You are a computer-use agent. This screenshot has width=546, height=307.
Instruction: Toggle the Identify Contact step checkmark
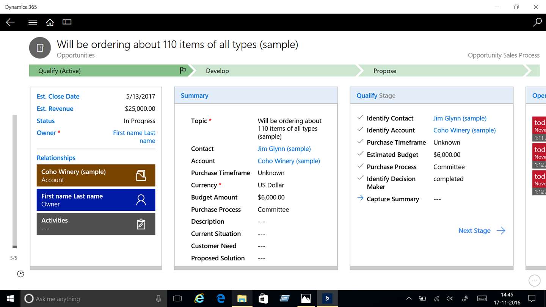point(360,117)
